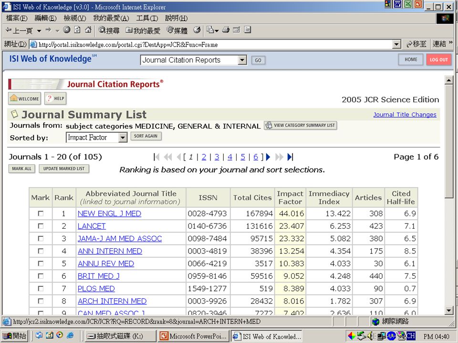The image size is (458, 343).
Task: Jump to the last page of journals arrow
Action: (290, 157)
